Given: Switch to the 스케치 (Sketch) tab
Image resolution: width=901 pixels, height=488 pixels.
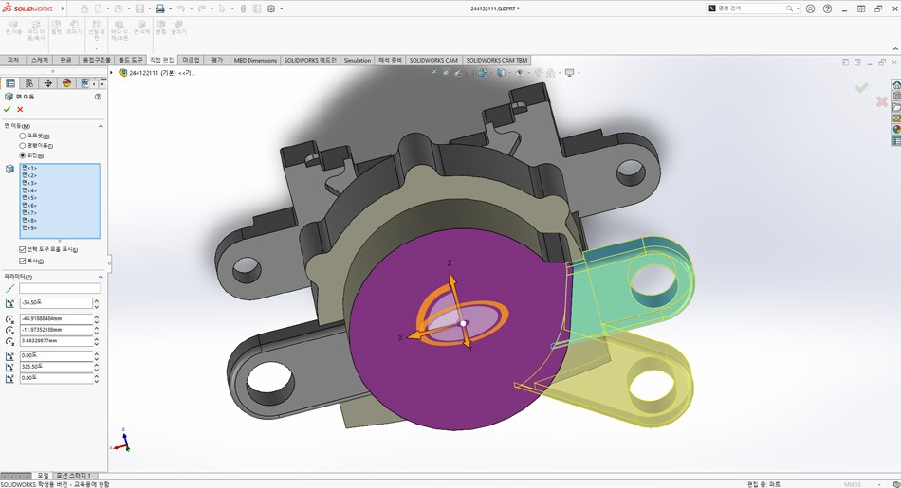Looking at the screenshot, I should pyautogui.click(x=40, y=60).
